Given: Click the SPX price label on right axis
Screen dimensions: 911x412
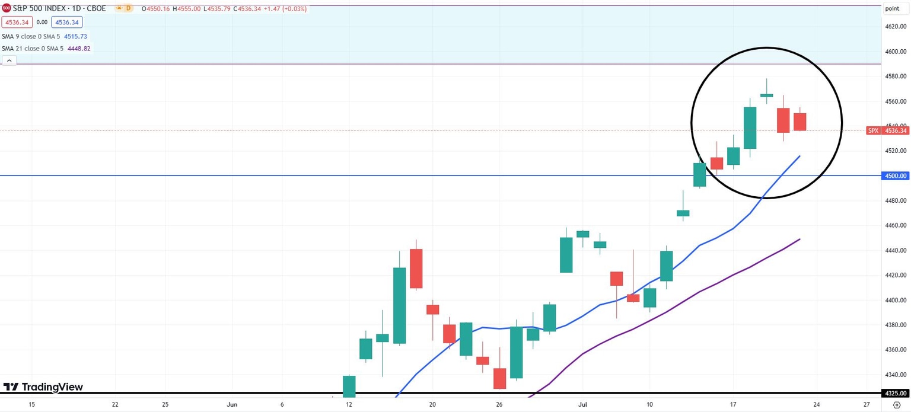Looking at the screenshot, I should 873,130.
